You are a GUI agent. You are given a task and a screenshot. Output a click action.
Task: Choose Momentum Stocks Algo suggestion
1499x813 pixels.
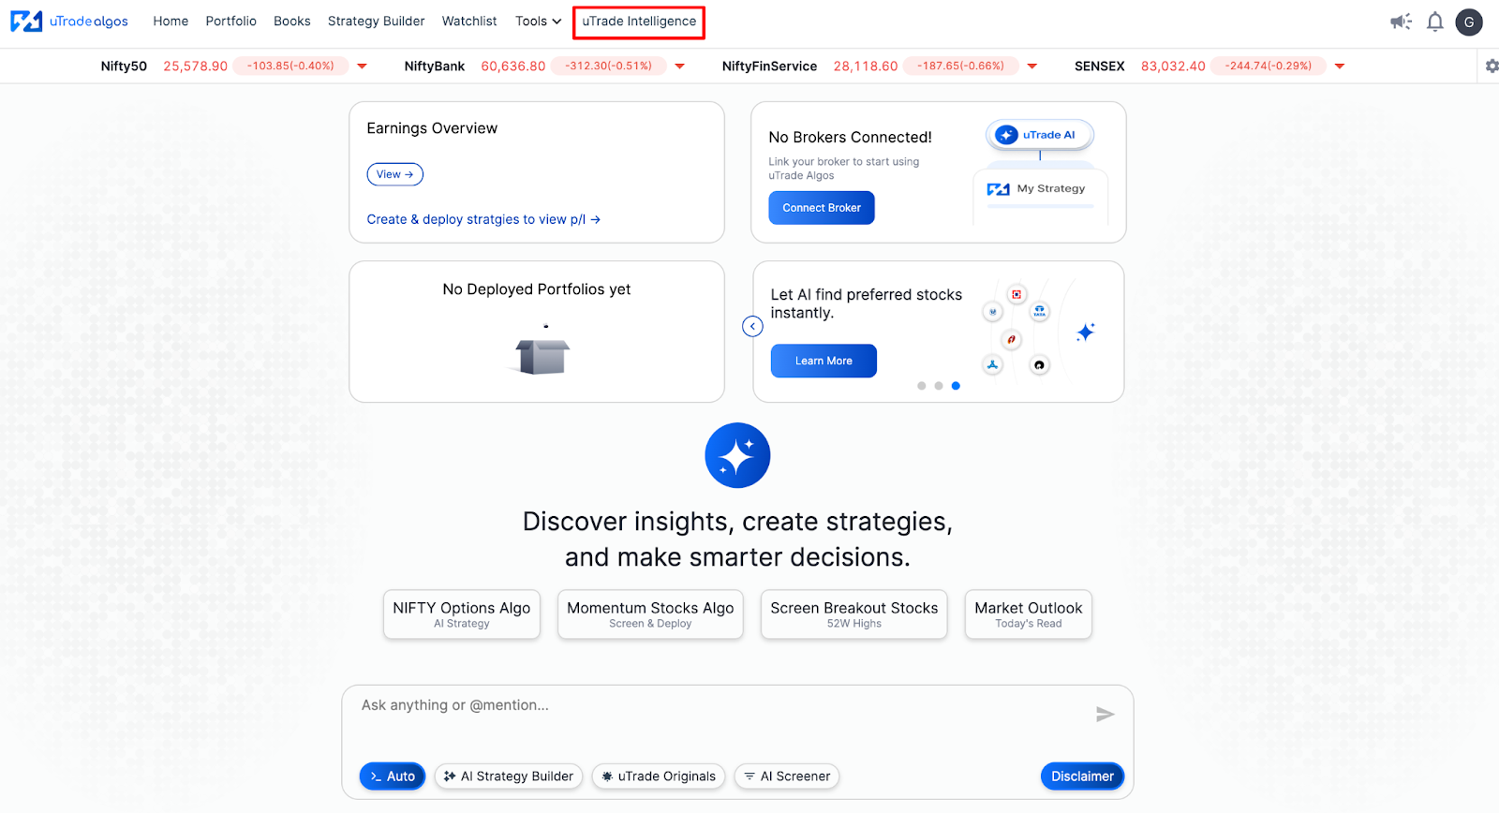[x=650, y=614]
